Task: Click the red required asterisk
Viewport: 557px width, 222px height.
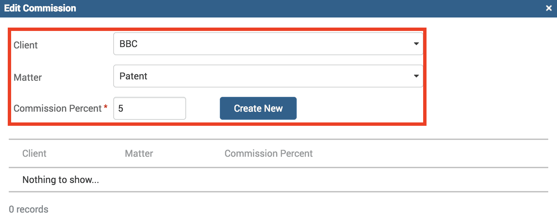Action: click(106, 107)
